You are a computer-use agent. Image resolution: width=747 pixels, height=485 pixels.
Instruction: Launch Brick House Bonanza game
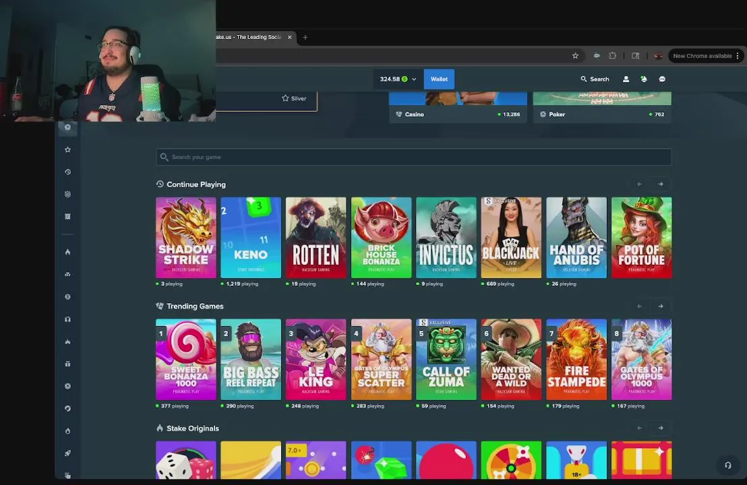point(381,238)
